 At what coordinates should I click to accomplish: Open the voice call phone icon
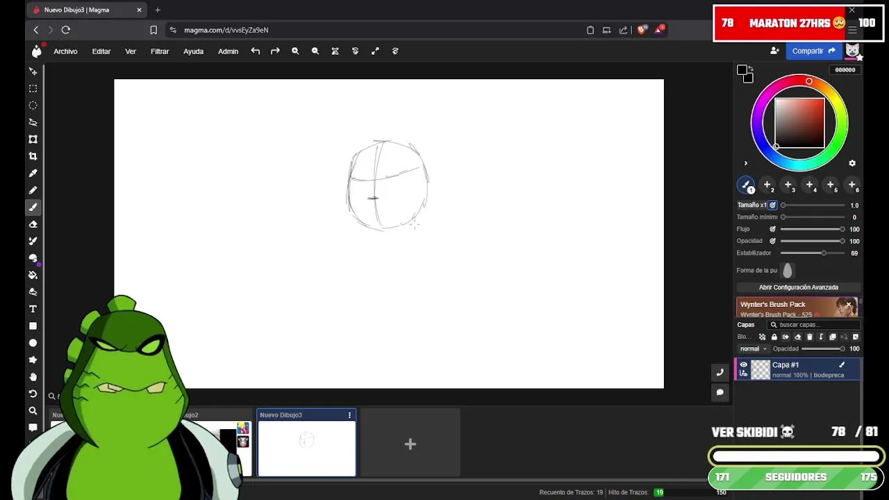click(x=720, y=372)
